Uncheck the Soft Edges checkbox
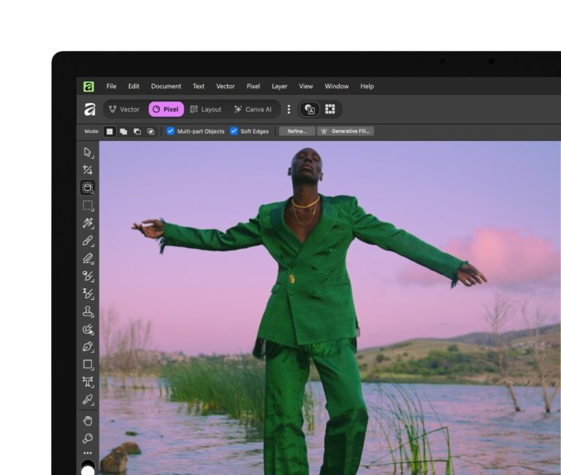The image size is (561, 475). click(x=234, y=131)
